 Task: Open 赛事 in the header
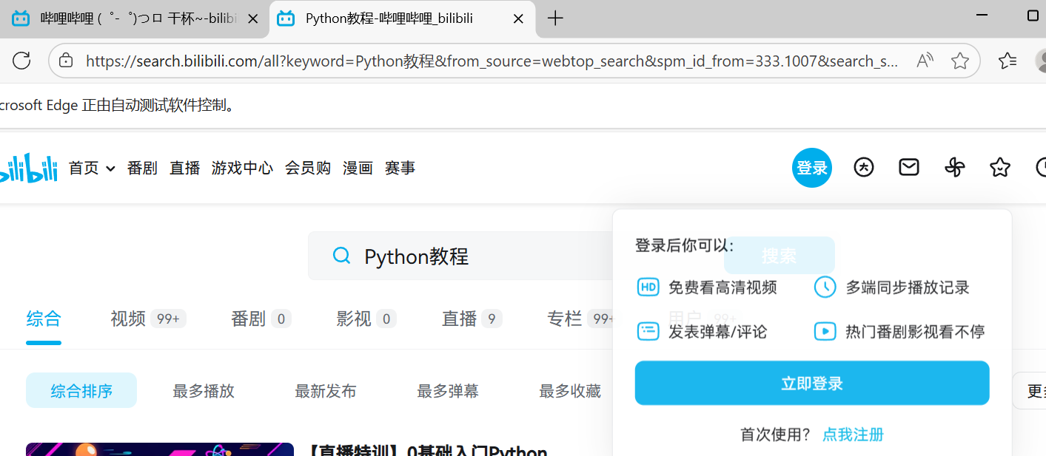click(400, 169)
